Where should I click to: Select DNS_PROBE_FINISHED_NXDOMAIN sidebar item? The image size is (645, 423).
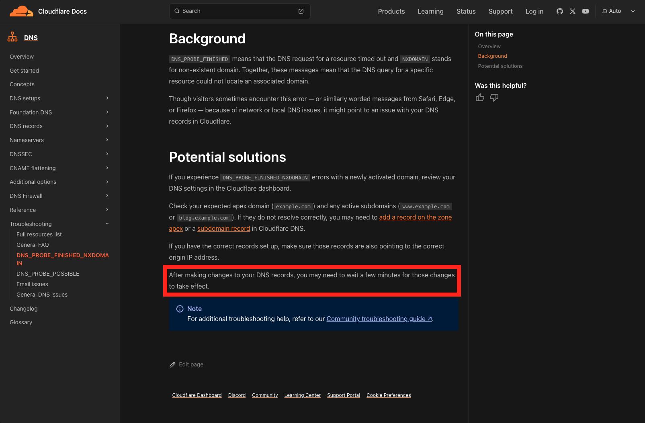pyautogui.click(x=63, y=259)
